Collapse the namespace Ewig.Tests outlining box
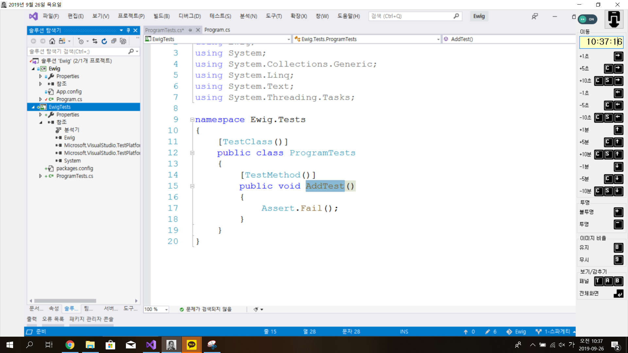The image size is (628, 353). point(192,120)
